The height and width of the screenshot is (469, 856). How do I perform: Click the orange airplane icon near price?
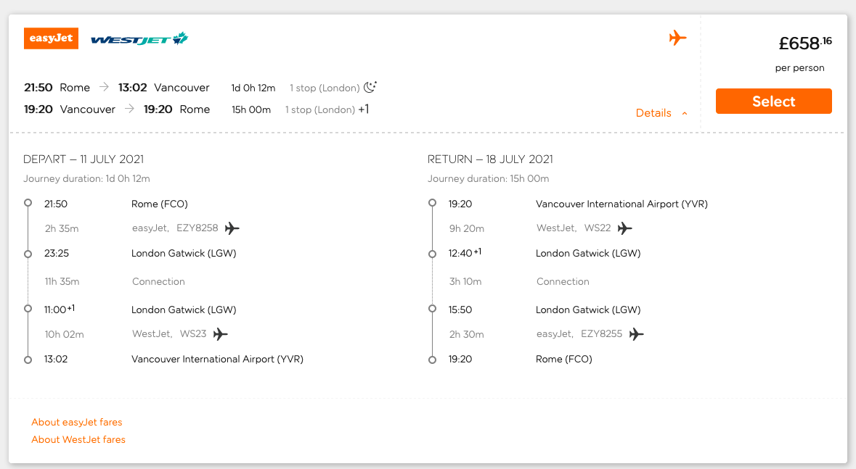coord(677,38)
